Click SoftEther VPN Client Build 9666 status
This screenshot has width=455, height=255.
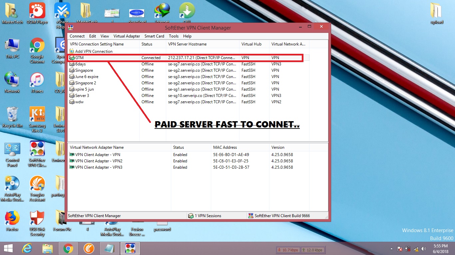279,216
